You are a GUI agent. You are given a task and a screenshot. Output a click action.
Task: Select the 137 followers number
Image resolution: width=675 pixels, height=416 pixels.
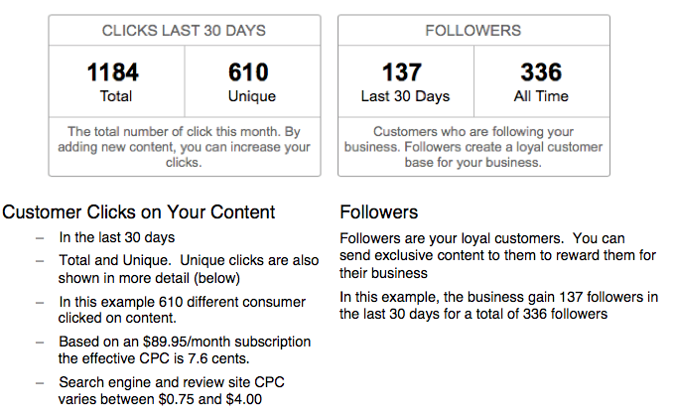click(x=402, y=71)
